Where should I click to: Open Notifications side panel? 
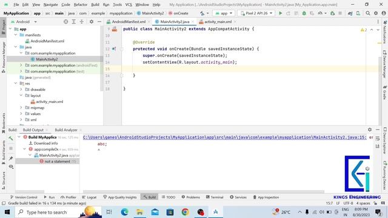(x=385, y=32)
